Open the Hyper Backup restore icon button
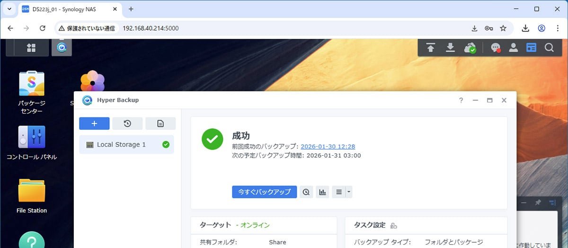568x248 pixels. pos(127,124)
